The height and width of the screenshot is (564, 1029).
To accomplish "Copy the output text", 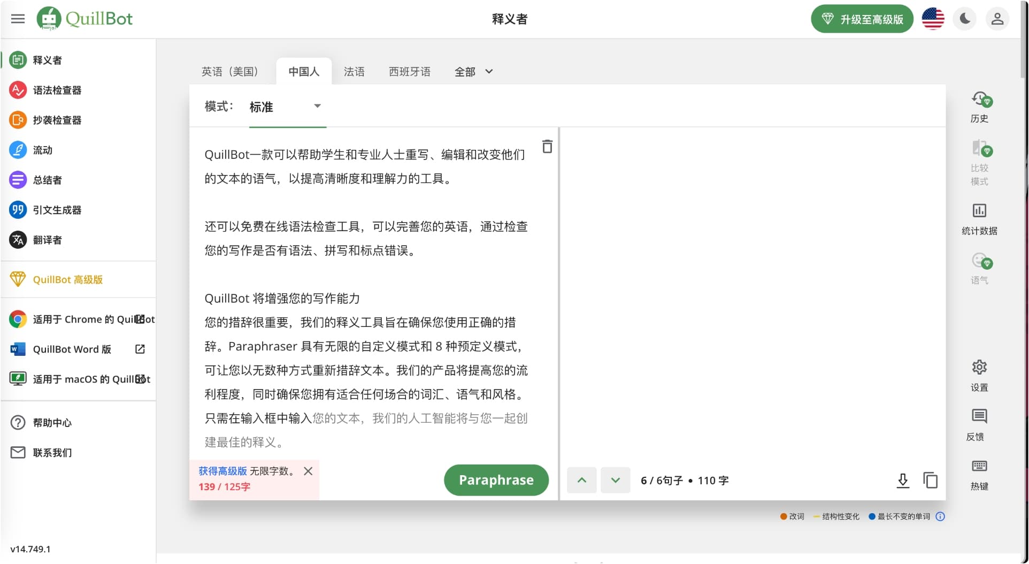I will (x=930, y=481).
